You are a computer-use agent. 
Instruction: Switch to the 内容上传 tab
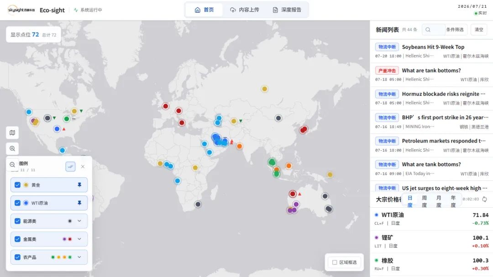244,10
